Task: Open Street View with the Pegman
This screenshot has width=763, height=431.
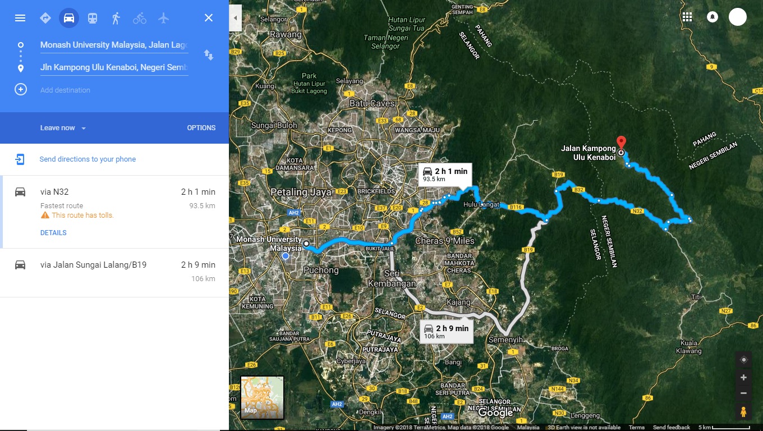Action: point(743,412)
